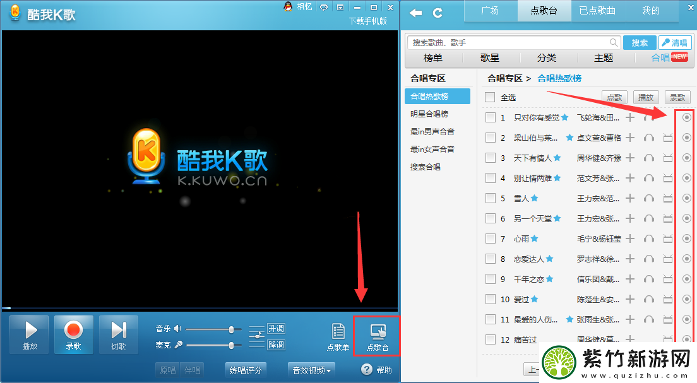Listen to 另一个天堂 via headphone icon
Screen dimensions: 697x383
click(649, 218)
